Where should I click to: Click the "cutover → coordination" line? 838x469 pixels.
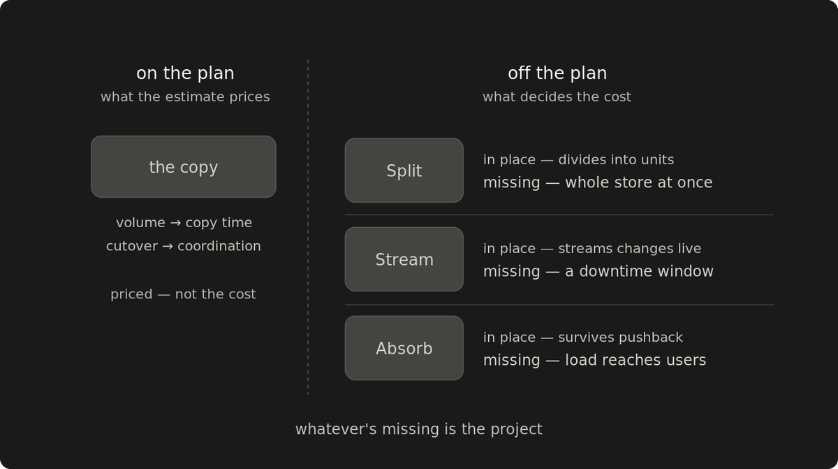click(184, 246)
